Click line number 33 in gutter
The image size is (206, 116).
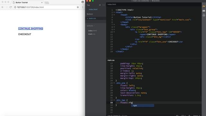(111, 103)
